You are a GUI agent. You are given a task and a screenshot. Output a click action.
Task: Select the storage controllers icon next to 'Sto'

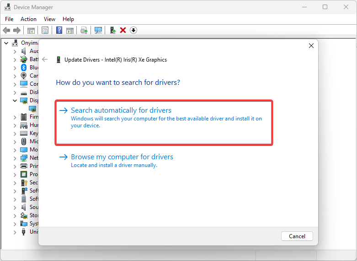pyautogui.click(x=24, y=215)
